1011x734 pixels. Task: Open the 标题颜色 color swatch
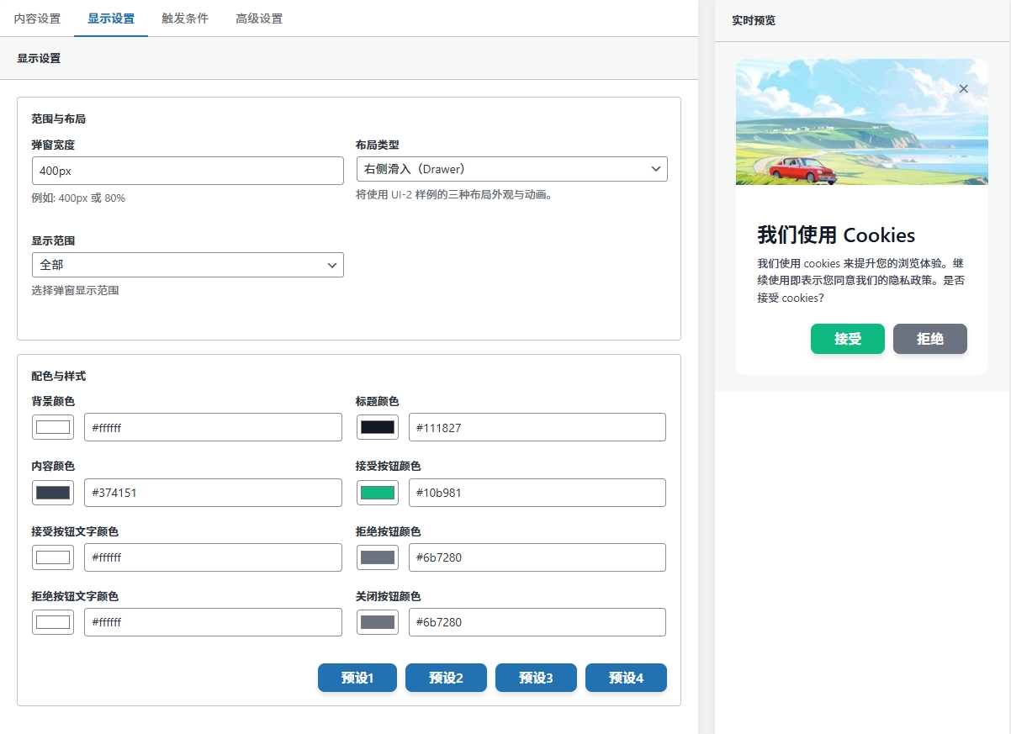coord(378,427)
